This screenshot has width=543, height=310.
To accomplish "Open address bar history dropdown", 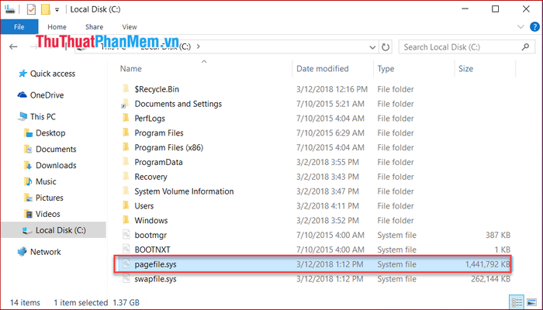I will 372,47.
